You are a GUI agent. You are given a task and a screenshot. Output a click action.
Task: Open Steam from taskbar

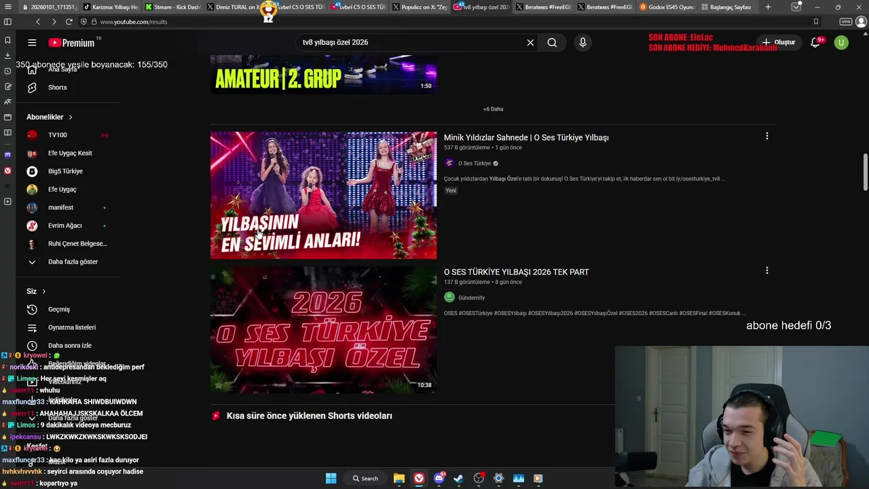(459, 478)
